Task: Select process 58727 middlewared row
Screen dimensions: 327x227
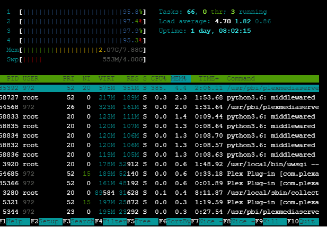Action: (x=160, y=97)
